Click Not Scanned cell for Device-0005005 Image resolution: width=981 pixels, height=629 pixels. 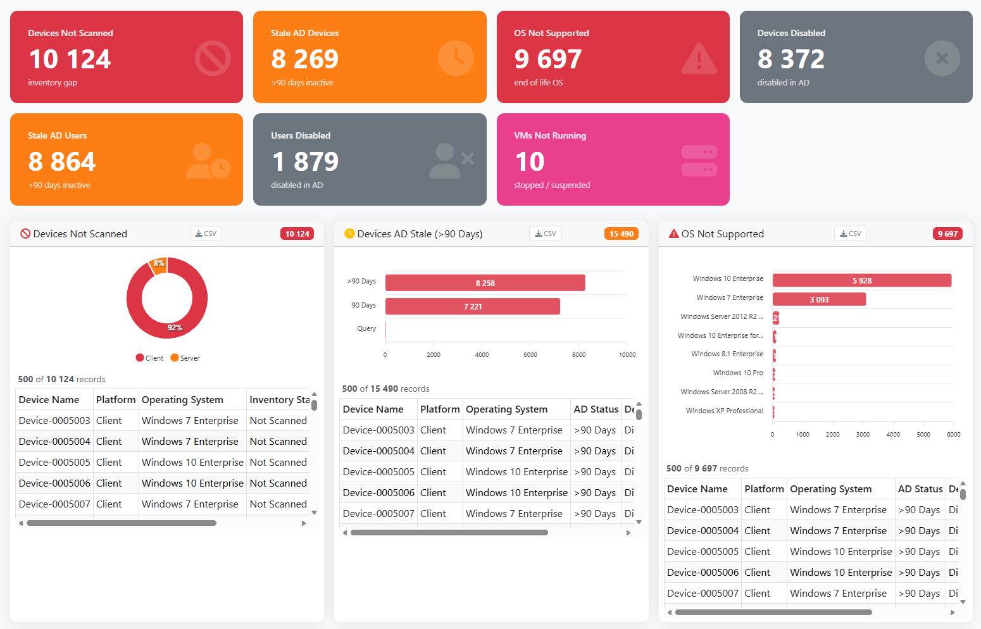278,462
